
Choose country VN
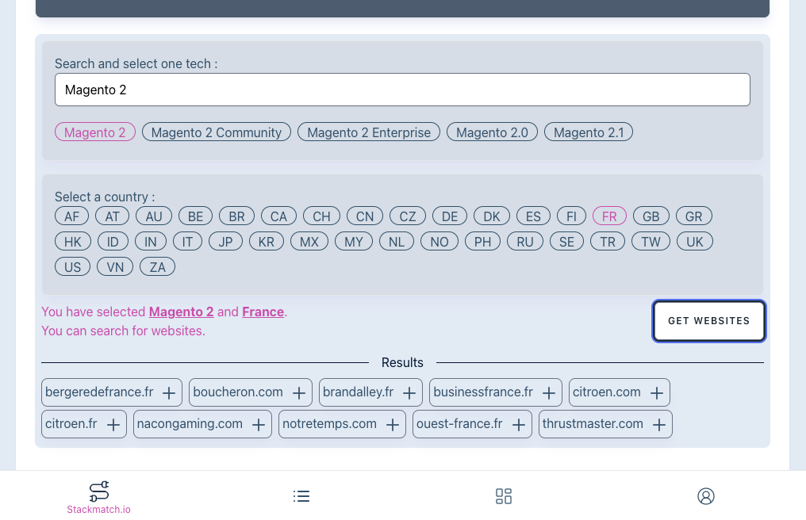[115, 266]
